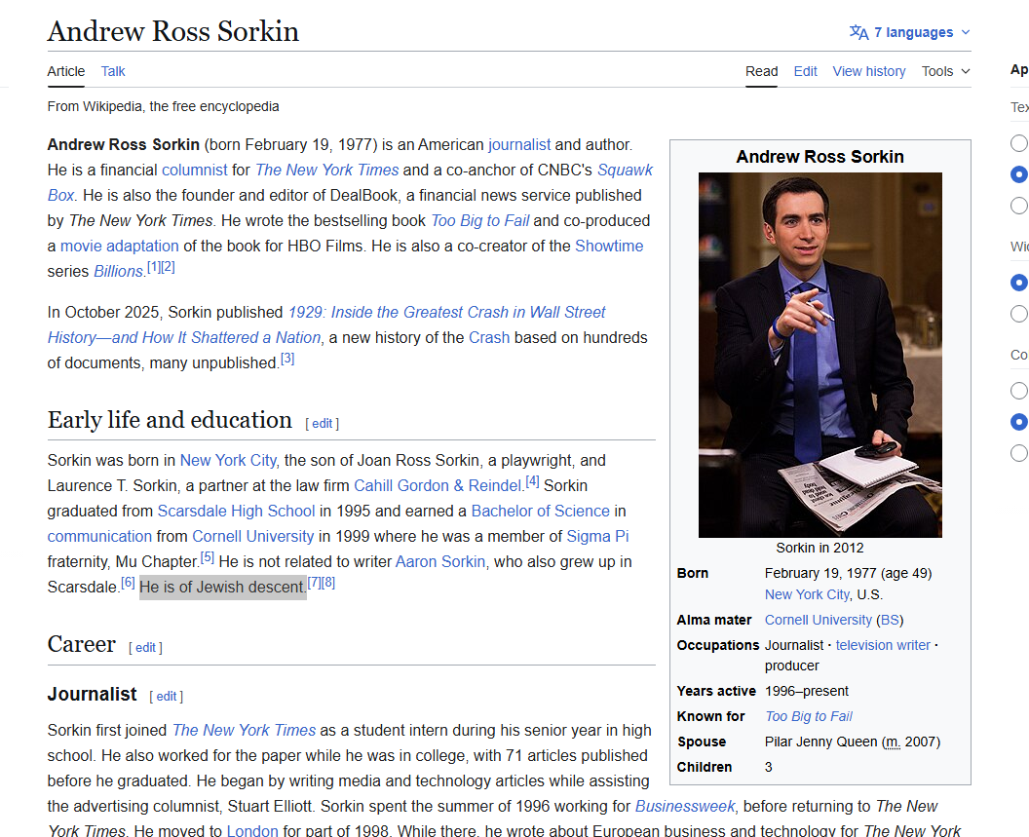
Task: Open the Edit tab
Action: [x=805, y=71]
